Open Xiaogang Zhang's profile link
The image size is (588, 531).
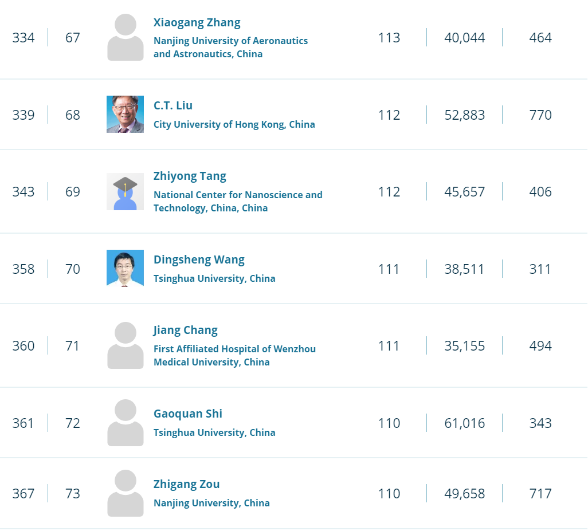click(x=197, y=22)
